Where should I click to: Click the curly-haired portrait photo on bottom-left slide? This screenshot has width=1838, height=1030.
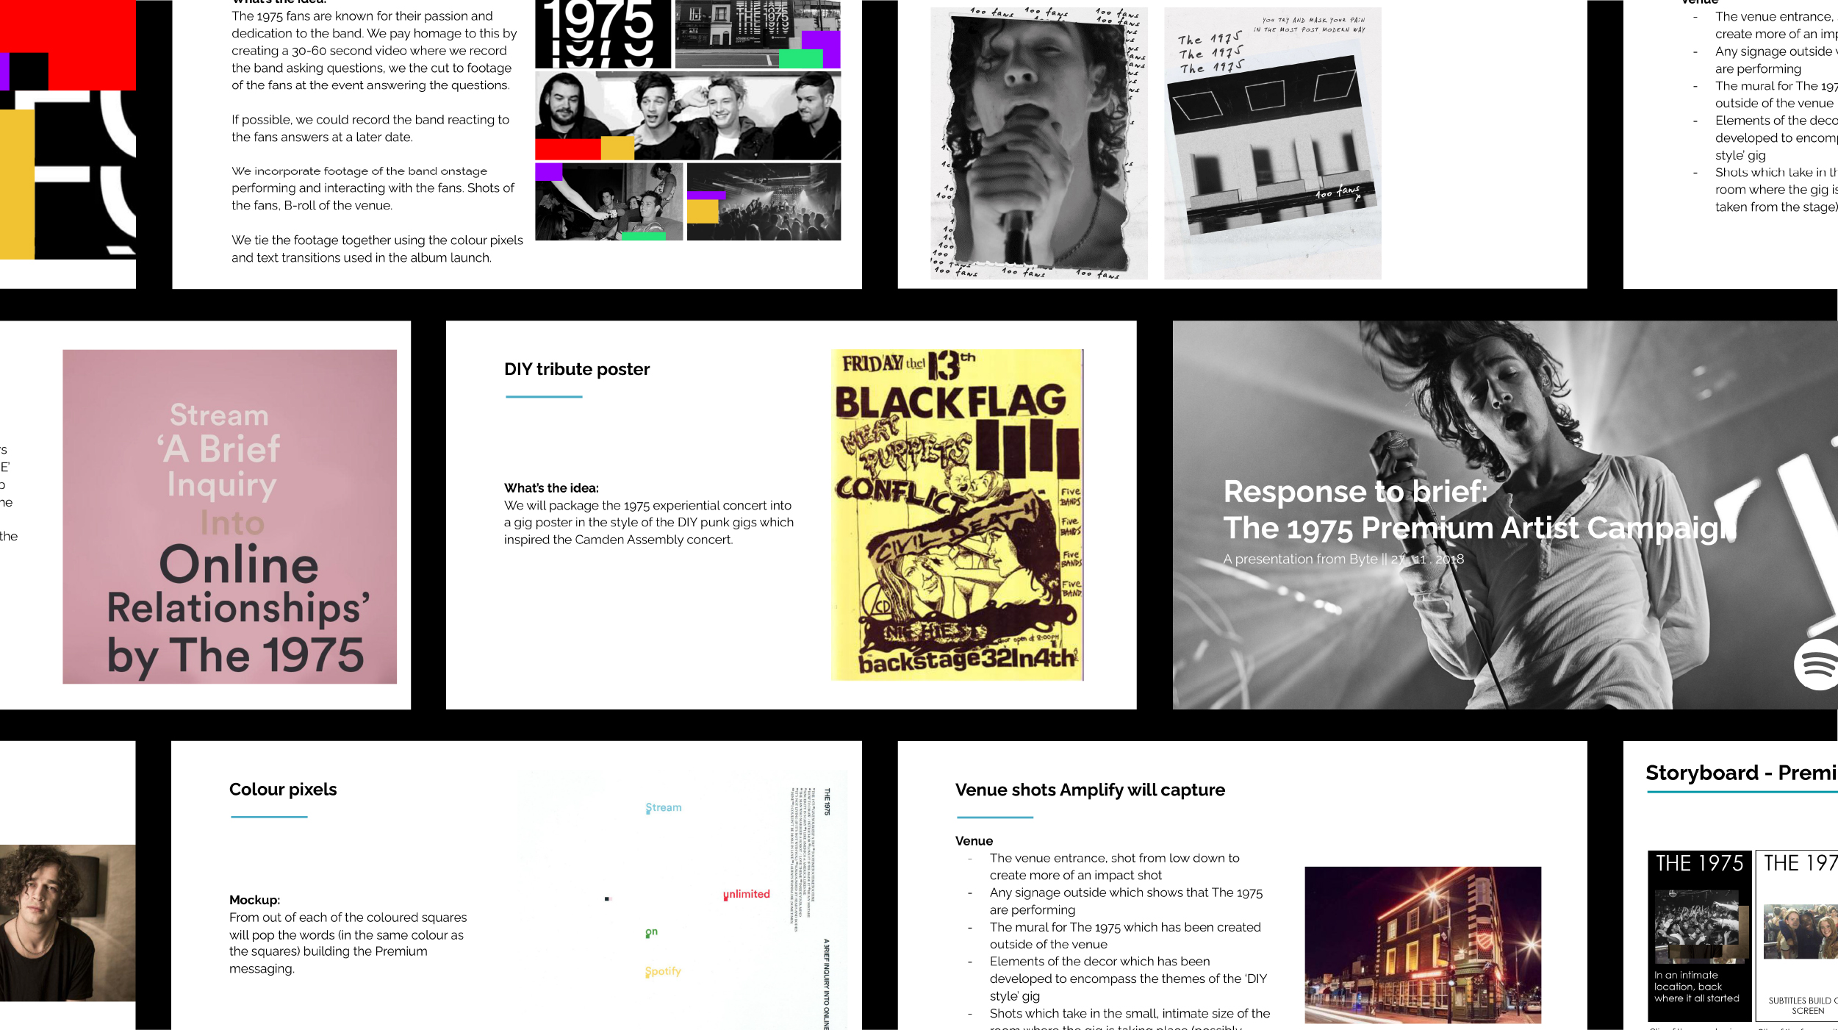68,923
